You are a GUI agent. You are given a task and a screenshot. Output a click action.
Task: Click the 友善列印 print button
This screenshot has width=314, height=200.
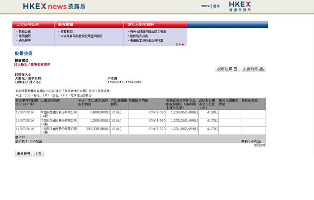pos(253,69)
